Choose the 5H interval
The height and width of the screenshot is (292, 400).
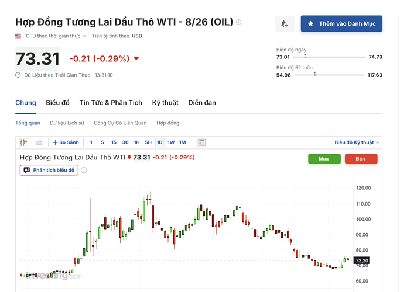click(148, 142)
